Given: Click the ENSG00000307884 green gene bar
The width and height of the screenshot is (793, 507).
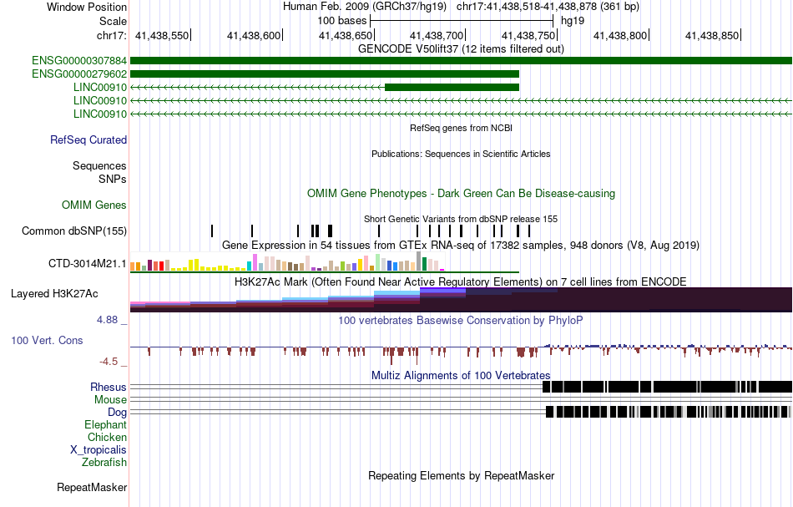Looking at the screenshot, I should pos(462,61).
